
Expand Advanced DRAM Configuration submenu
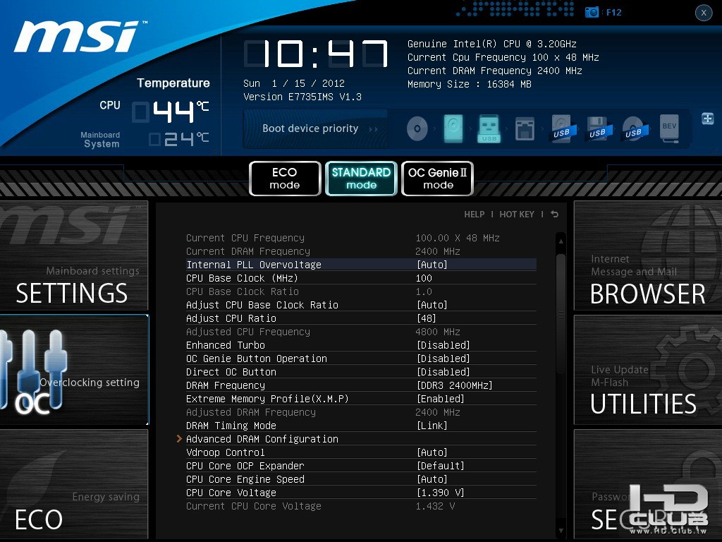[262, 439]
